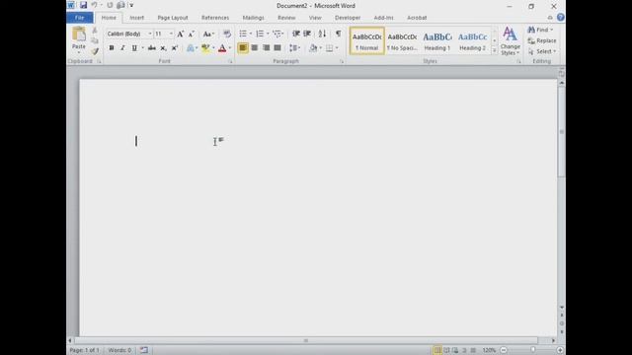Open the Paragraph dialog launcher
This screenshot has height=355, width=632.
coord(342,61)
